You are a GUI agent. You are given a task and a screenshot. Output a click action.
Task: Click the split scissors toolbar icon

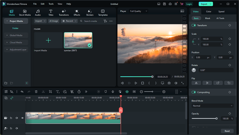pos(43,92)
